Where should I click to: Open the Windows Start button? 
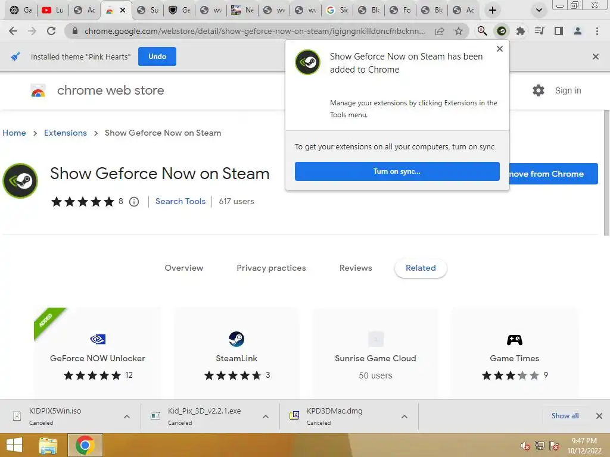[x=14, y=445]
